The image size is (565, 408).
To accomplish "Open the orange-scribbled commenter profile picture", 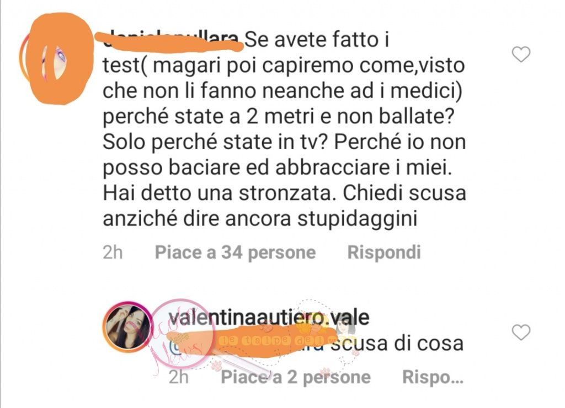I will click(57, 59).
